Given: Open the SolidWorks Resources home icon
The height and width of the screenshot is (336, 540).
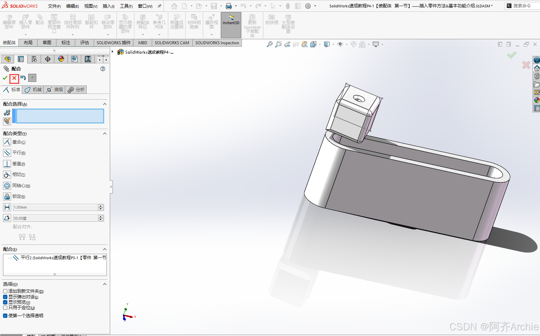Looking at the screenshot, I should (x=537, y=68).
